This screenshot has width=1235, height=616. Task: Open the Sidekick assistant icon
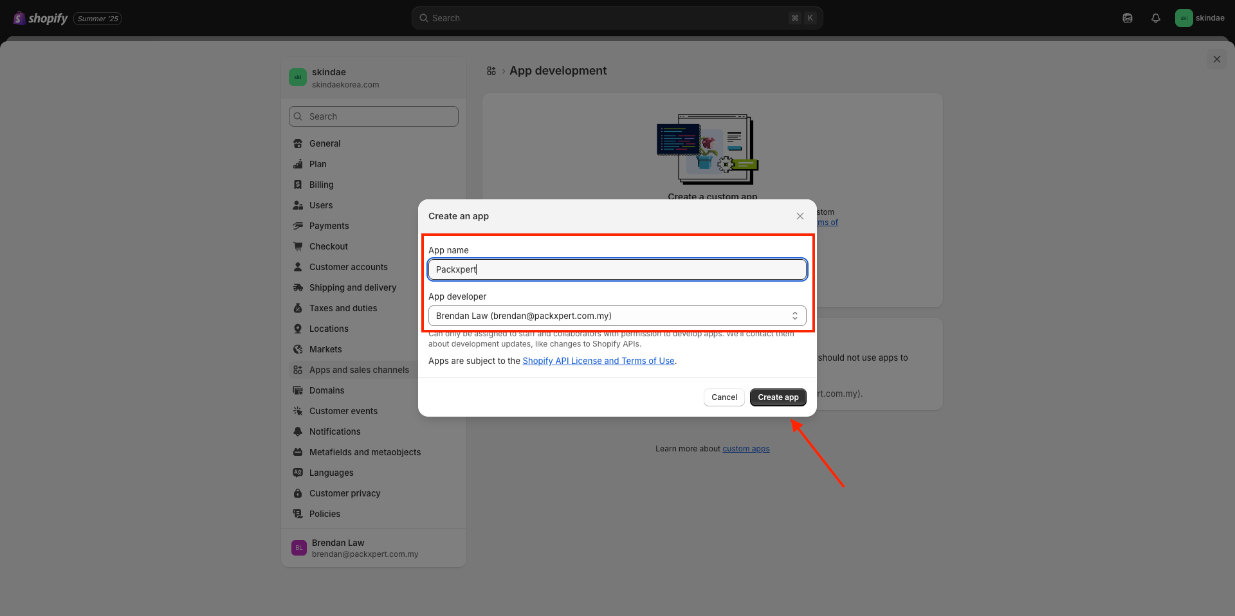[1128, 18]
